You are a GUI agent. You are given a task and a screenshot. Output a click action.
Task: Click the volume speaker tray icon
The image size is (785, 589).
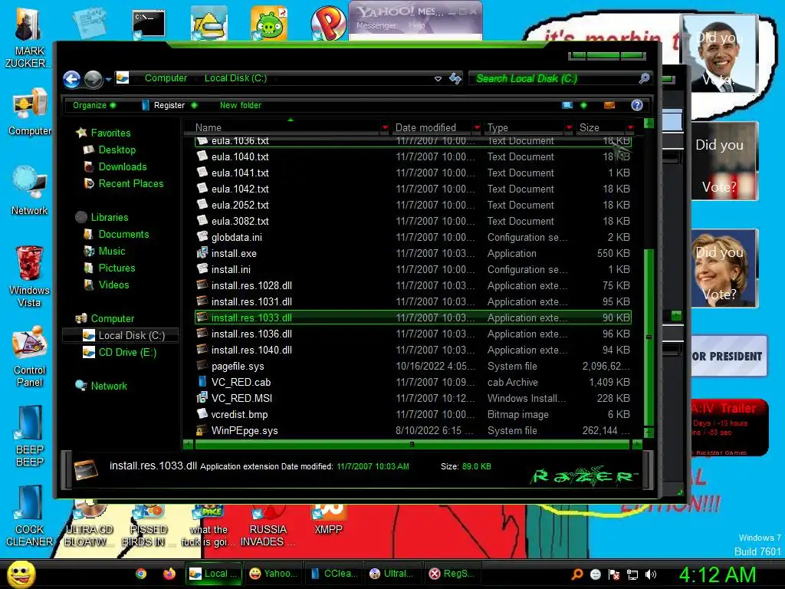[x=651, y=574]
